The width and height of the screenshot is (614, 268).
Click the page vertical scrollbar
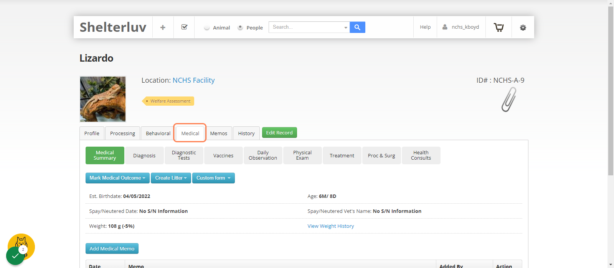tap(611, 91)
